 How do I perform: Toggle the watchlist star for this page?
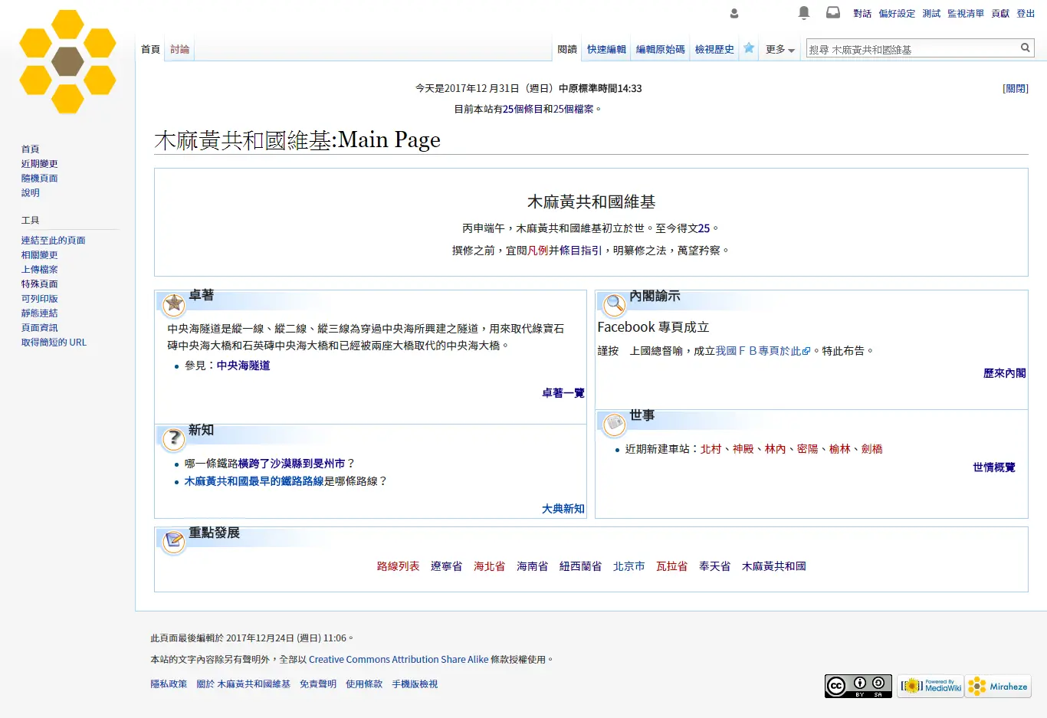749,48
